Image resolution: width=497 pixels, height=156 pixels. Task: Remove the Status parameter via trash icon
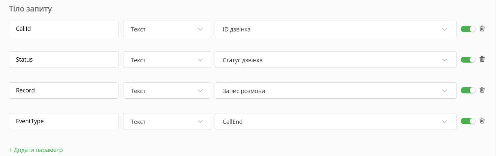click(x=482, y=59)
